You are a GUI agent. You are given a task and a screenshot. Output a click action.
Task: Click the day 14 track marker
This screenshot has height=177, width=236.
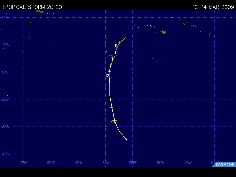click(x=114, y=121)
